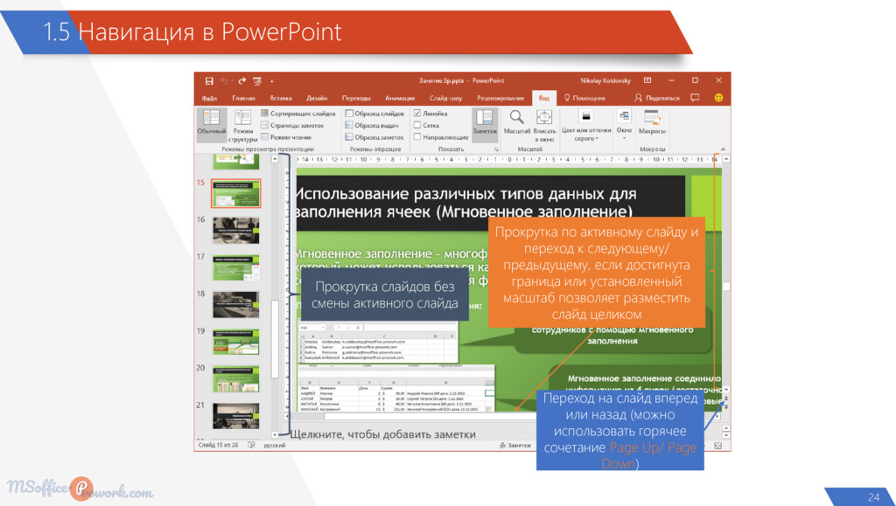Open Сортировщик слайдов view
This screenshot has width=896, height=506.
click(x=298, y=114)
